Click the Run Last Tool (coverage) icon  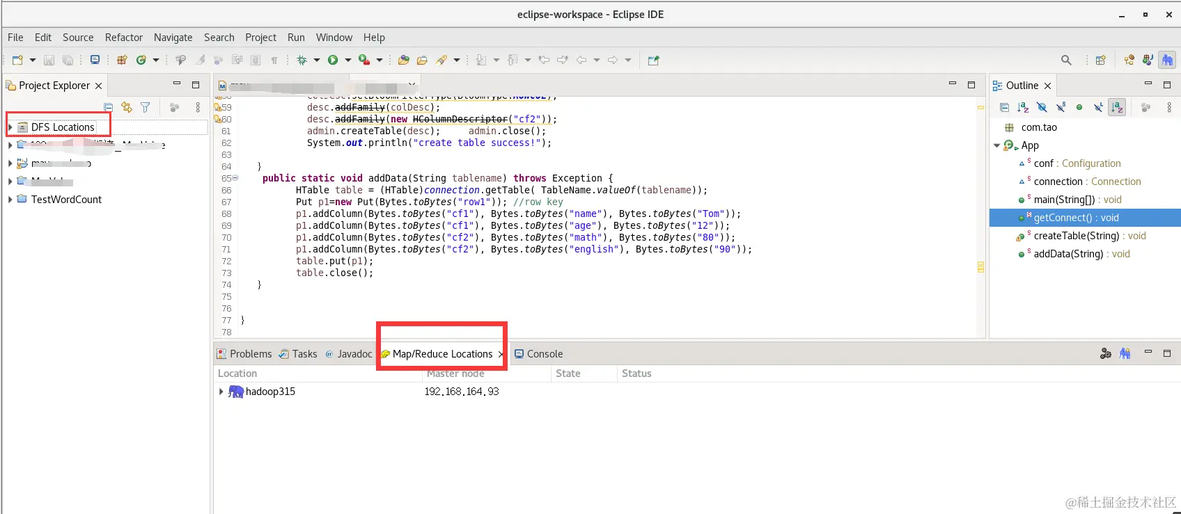[x=363, y=61]
